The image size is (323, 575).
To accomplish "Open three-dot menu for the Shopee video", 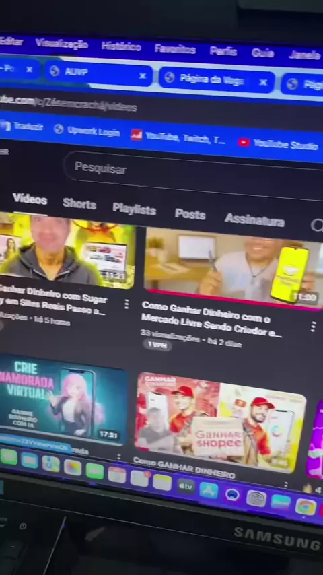I will point(285,484).
